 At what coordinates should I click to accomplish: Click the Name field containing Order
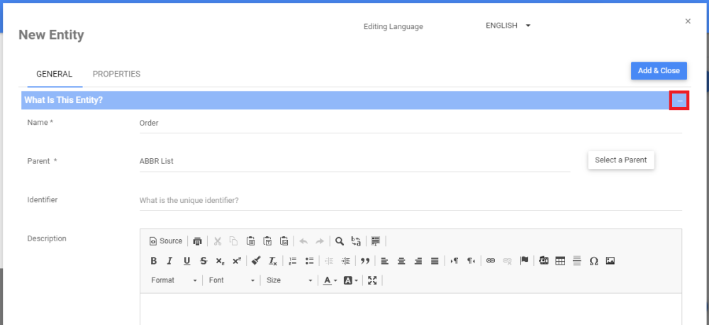pos(411,123)
